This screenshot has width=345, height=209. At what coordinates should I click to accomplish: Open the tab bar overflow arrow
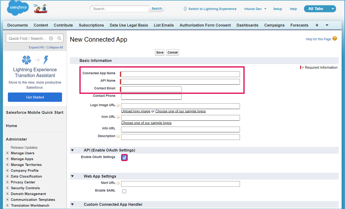coord(327,25)
